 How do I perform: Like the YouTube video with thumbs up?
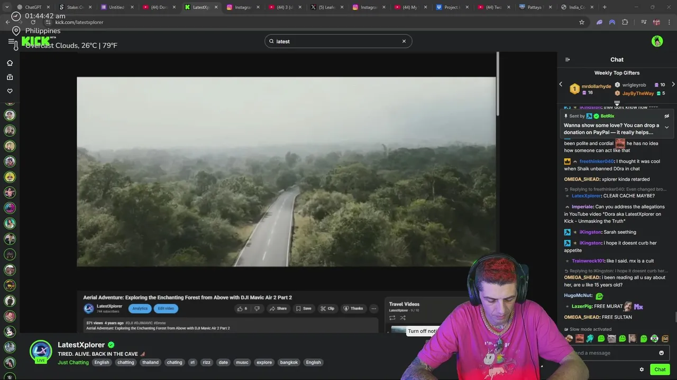(242, 309)
